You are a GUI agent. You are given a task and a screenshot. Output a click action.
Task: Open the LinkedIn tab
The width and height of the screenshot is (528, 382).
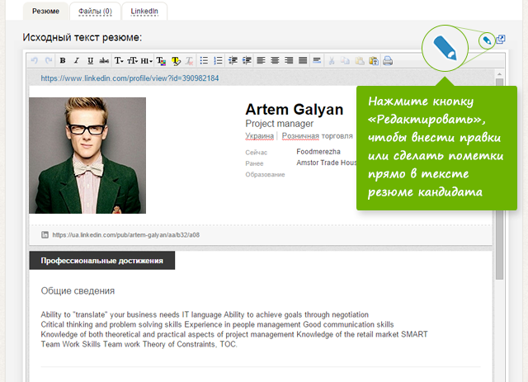145,11
